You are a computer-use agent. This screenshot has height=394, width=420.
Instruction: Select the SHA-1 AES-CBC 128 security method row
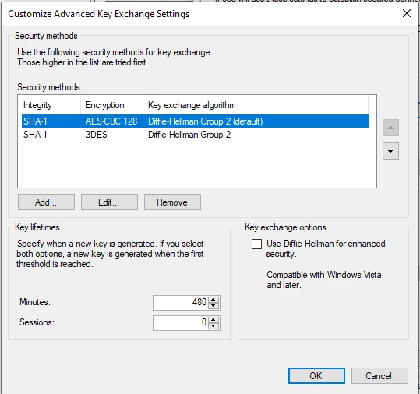point(195,121)
